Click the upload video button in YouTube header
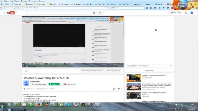198x111 pixels. (175, 13)
